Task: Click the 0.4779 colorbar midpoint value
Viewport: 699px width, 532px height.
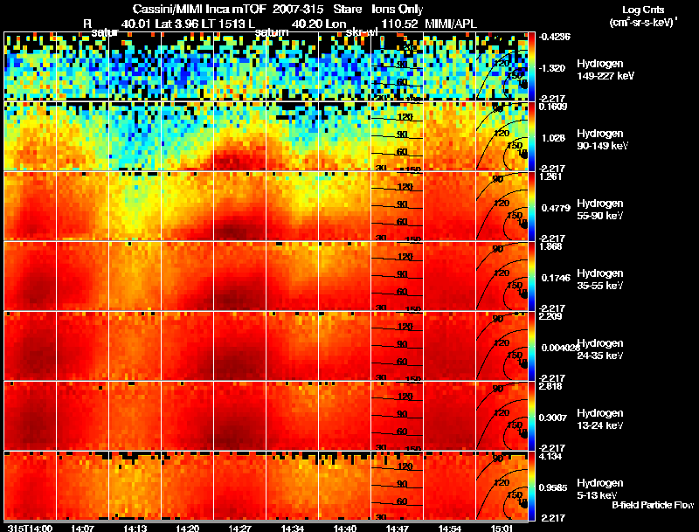Action: pyautogui.click(x=556, y=208)
